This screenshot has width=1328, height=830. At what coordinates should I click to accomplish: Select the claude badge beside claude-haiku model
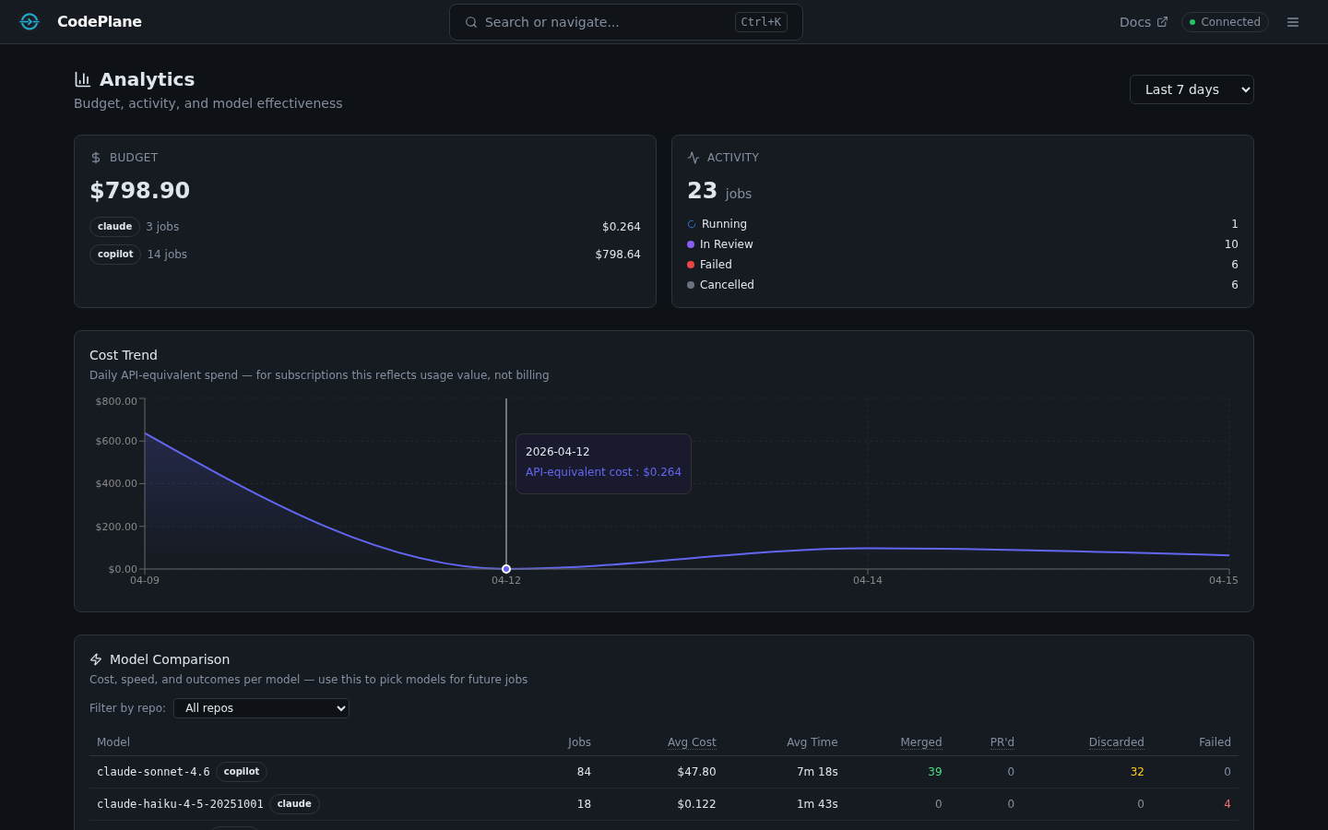click(x=294, y=803)
